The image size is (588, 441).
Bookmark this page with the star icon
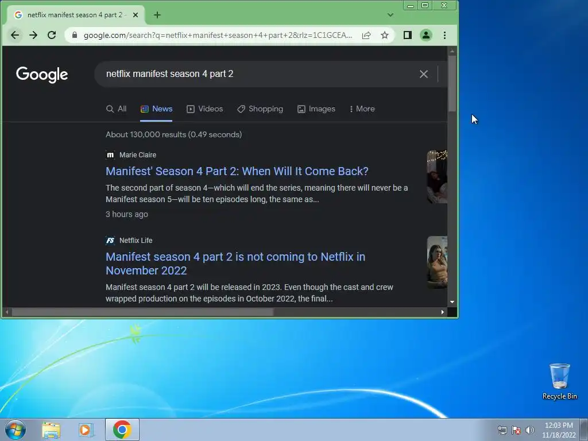click(385, 35)
